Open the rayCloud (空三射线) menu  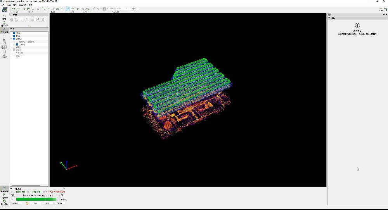tap(23, 5)
